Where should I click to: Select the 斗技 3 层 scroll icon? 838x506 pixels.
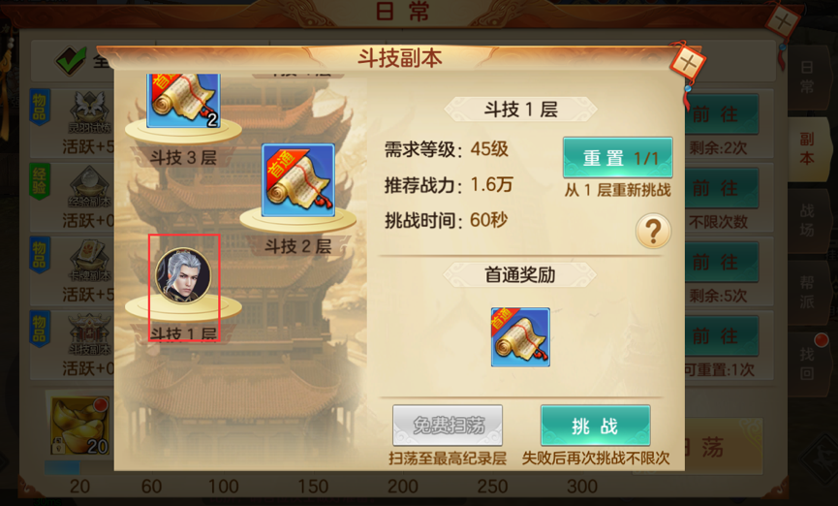pos(183,100)
